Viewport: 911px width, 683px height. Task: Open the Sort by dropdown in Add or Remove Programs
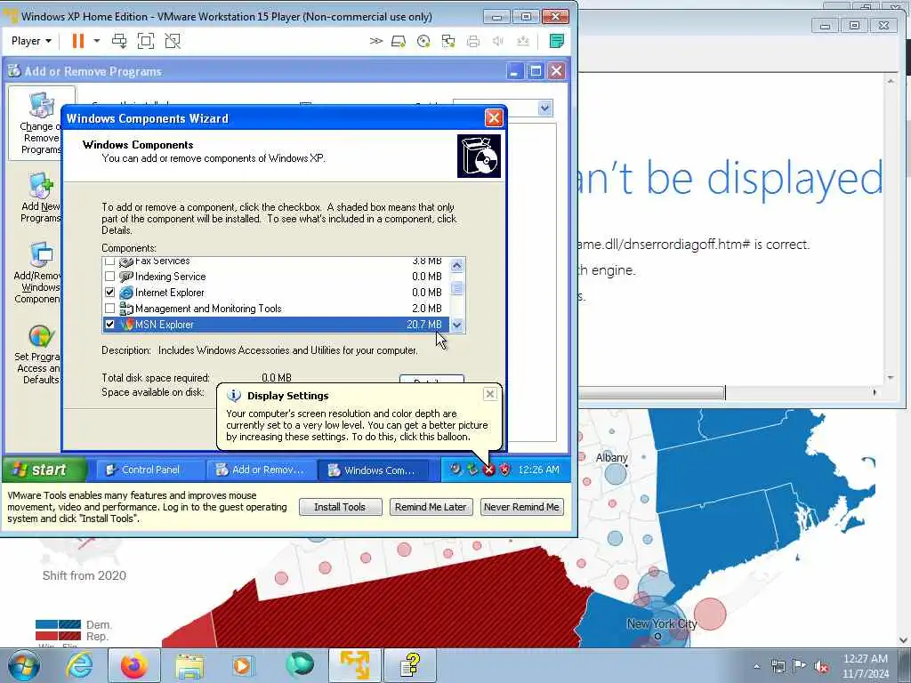click(x=544, y=108)
